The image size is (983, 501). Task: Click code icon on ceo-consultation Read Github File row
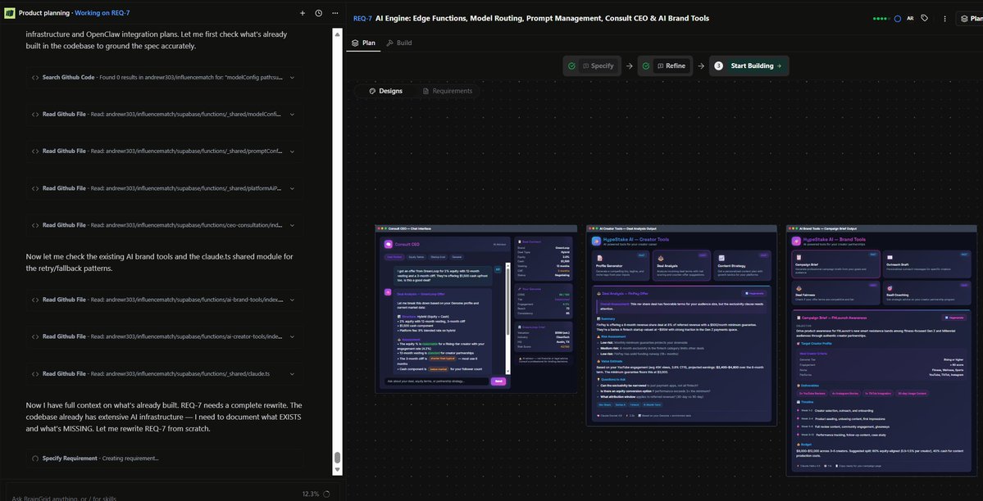point(35,225)
